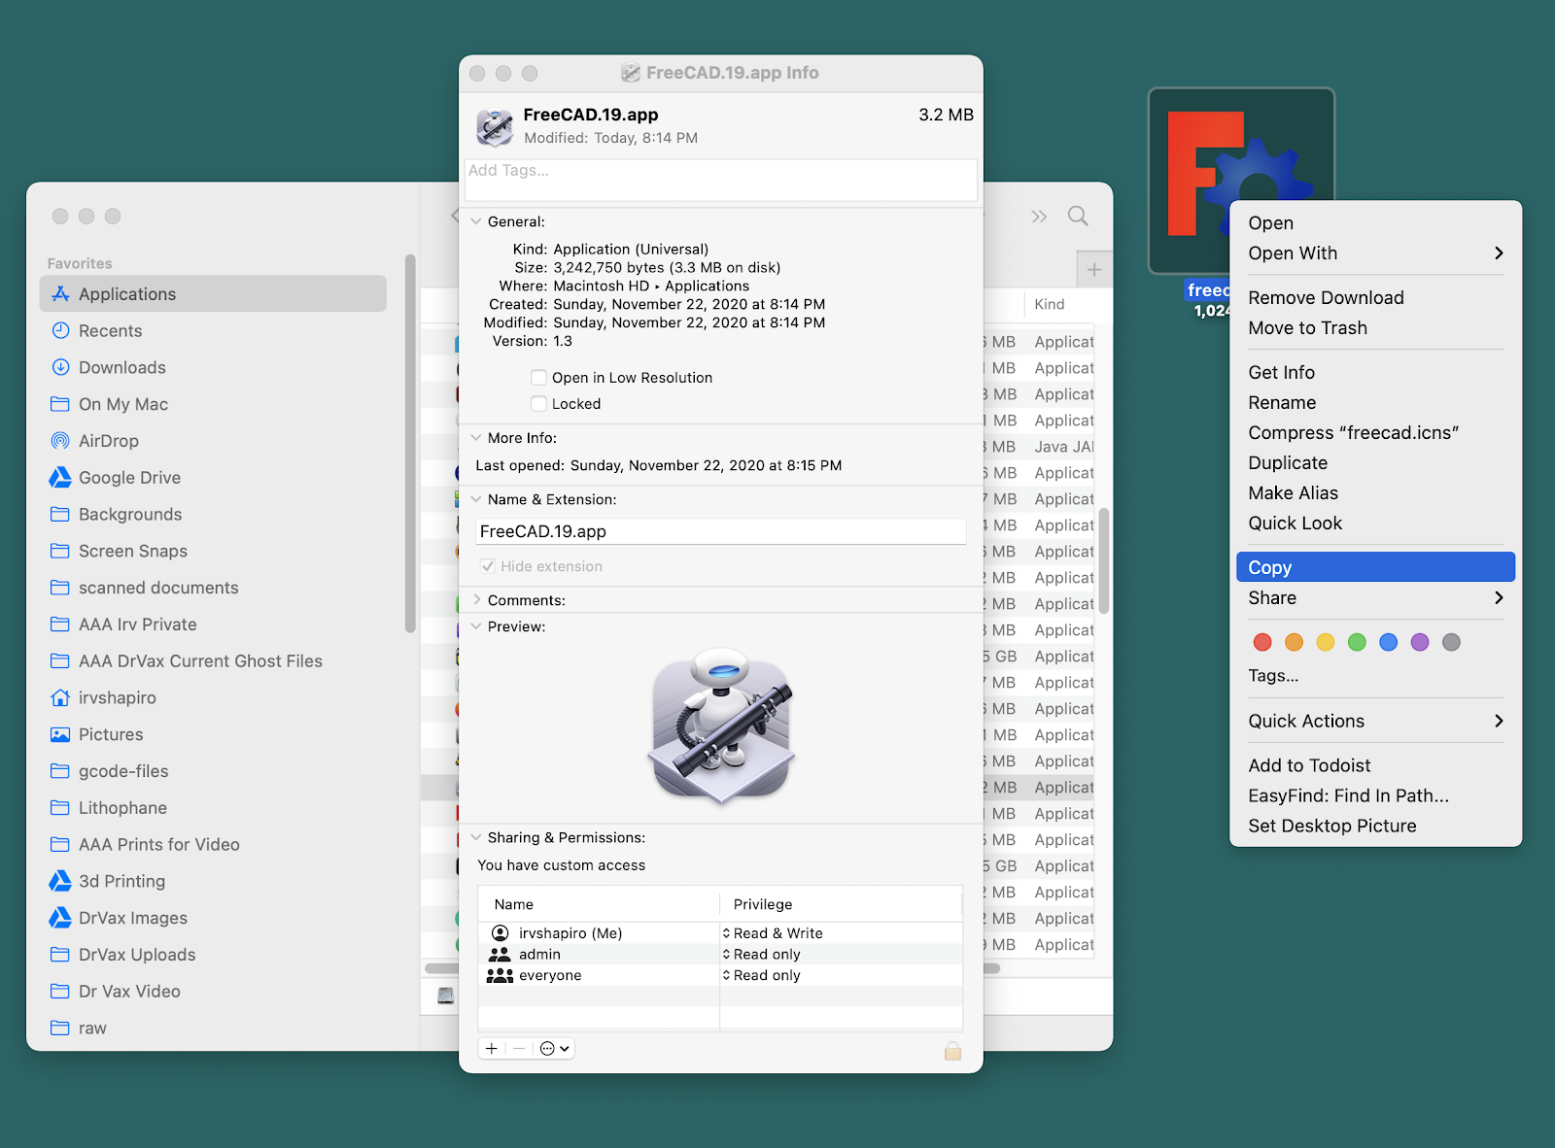The height and width of the screenshot is (1148, 1555).
Task: Click the Kind column header in Finder
Action: tap(1050, 304)
